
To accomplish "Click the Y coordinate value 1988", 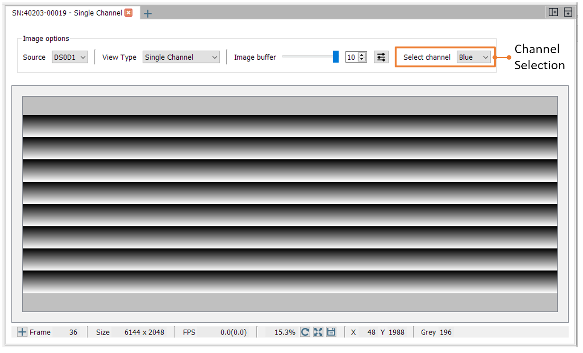I will [x=397, y=332].
